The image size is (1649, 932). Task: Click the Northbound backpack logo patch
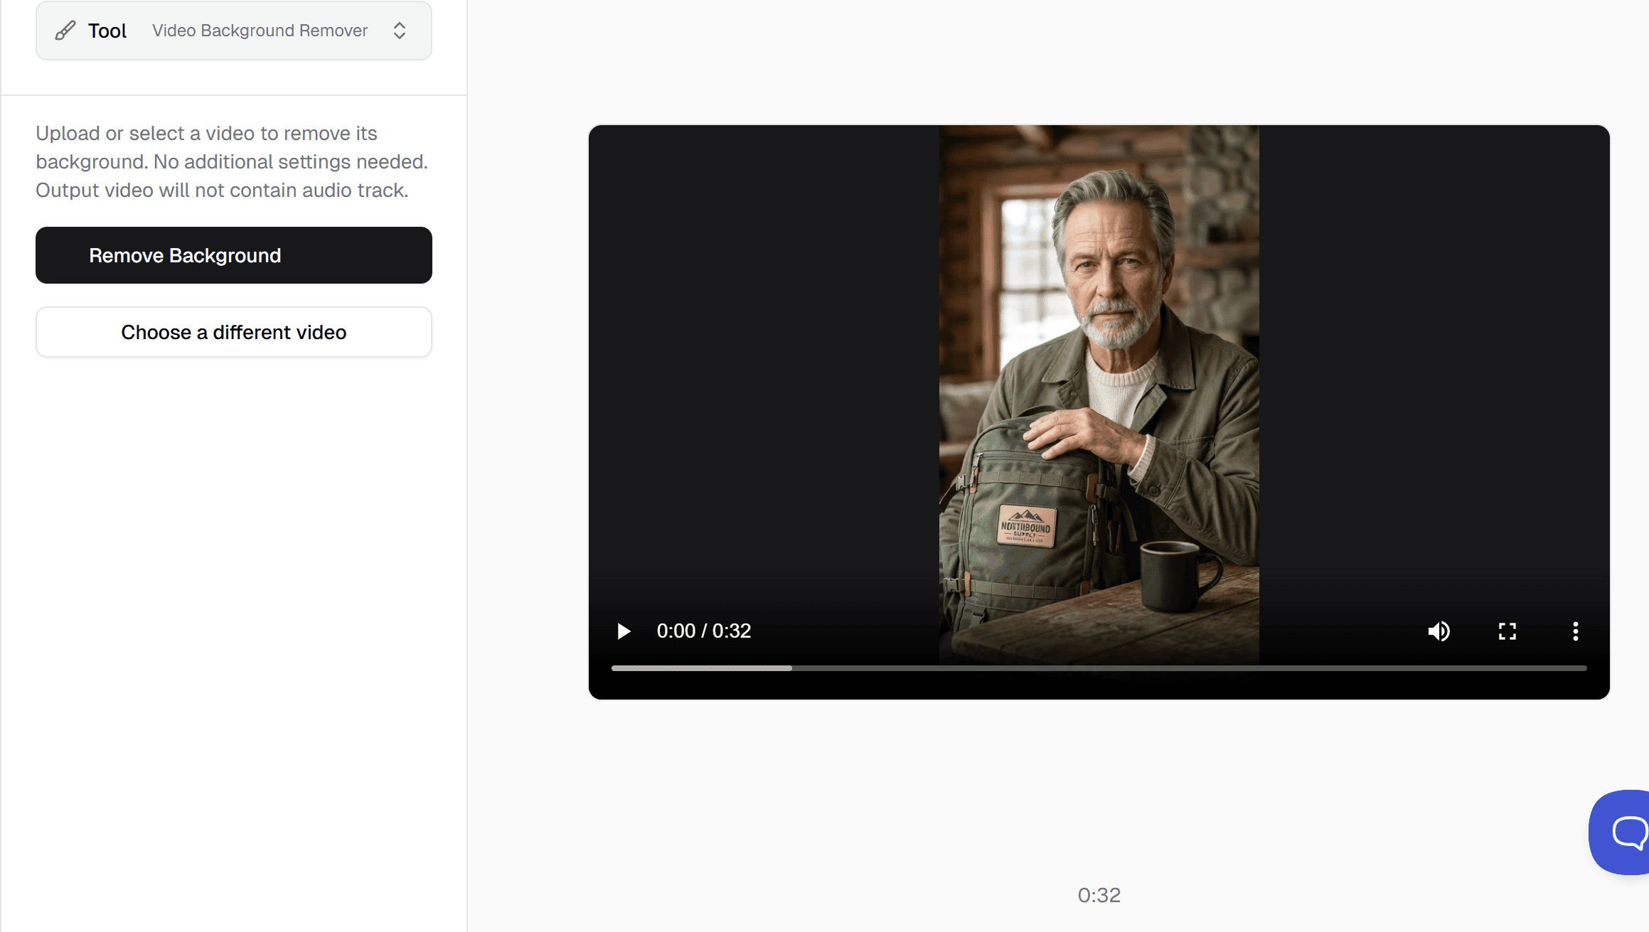click(x=1025, y=527)
